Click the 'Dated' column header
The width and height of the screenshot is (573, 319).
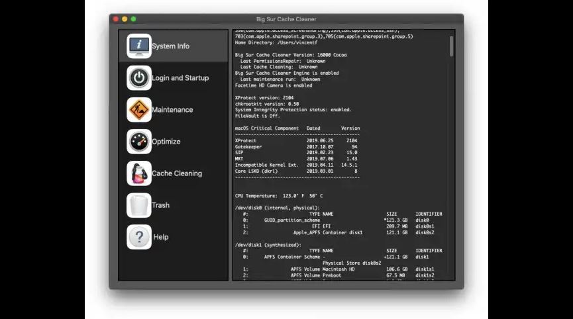point(313,128)
